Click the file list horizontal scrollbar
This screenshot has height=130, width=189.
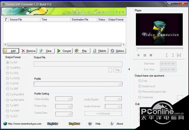pos(64,45)
